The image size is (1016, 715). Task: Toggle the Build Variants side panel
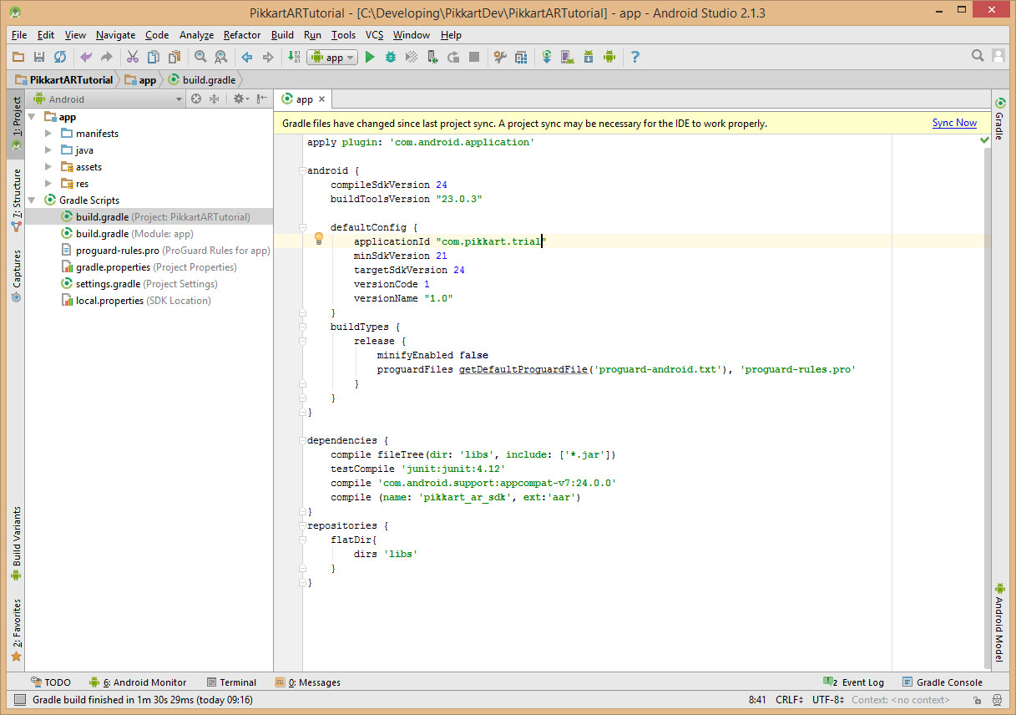[x=16, y=543]
